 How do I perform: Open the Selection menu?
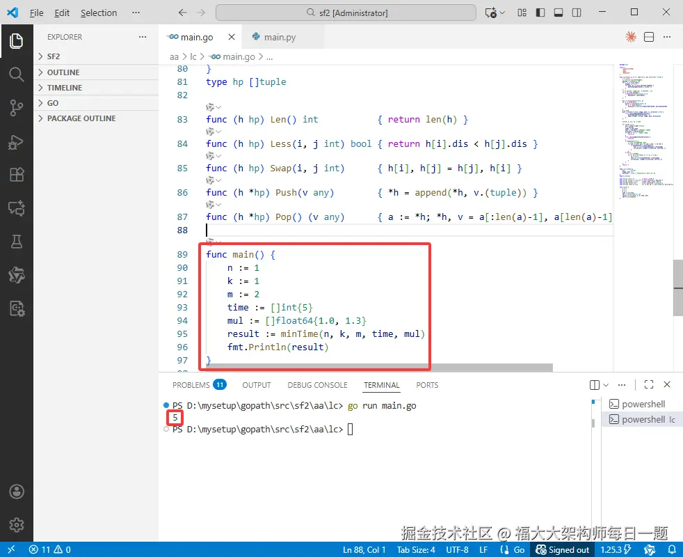point(99,13)
